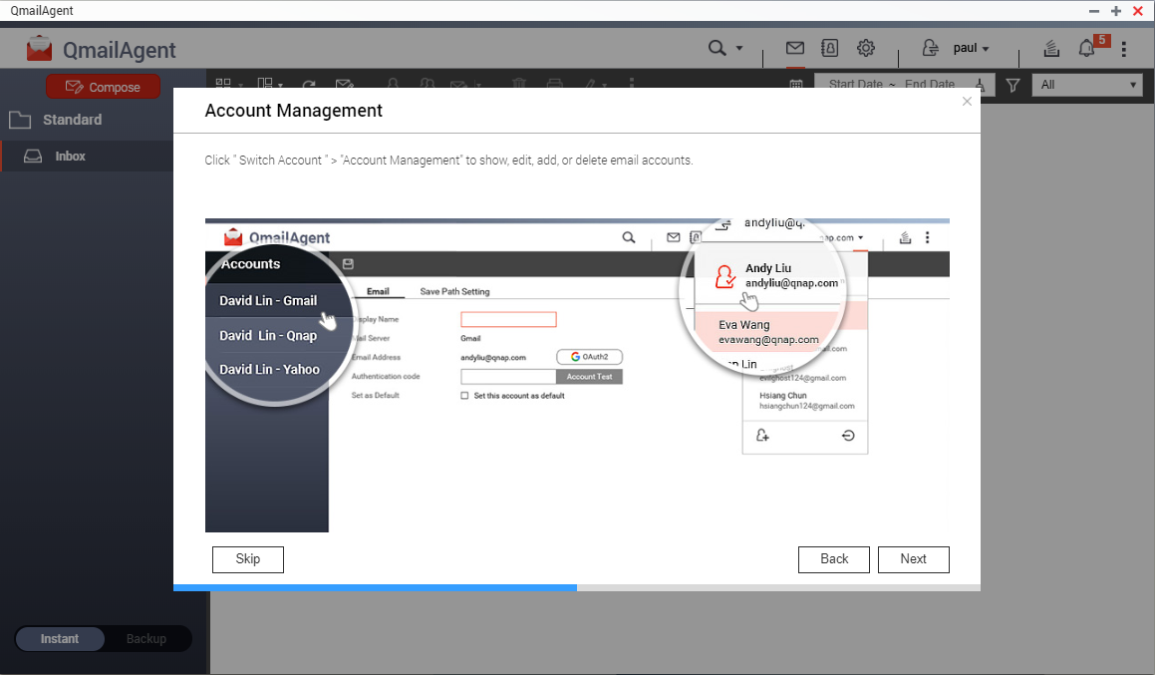Switch to Instant mode
Image resolution: width=1155 pixels, height=675 pixels.
(60, 639)
